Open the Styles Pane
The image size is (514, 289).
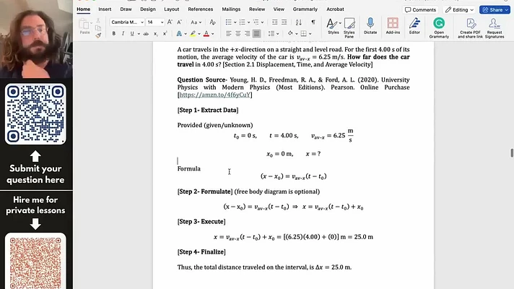pos(349,27)
